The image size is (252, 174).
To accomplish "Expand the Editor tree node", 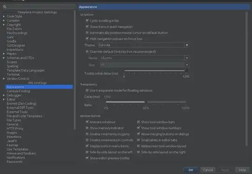I will click(4, 100).
